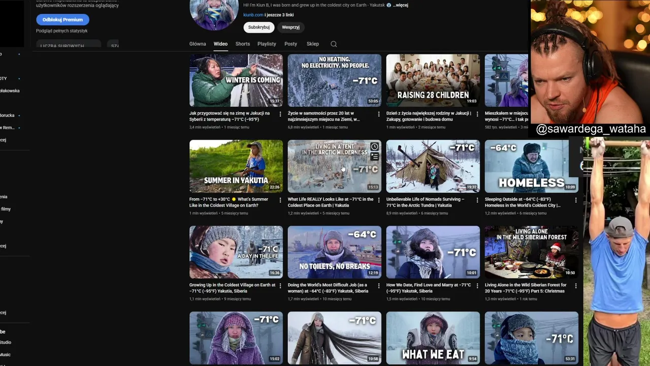Screen dimensions: 650x366
Task: Click the Subskrybuj button
Action: tap(259, 27)
